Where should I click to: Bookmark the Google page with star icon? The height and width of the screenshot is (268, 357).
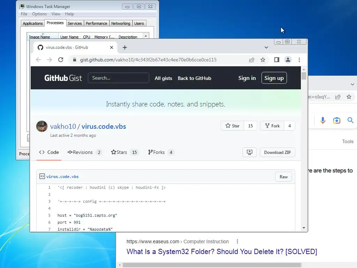[349, 97]
